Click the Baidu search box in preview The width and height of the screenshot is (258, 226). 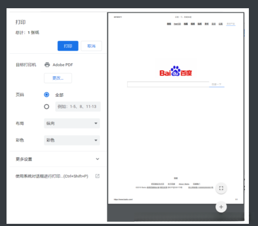pos(168,84)
